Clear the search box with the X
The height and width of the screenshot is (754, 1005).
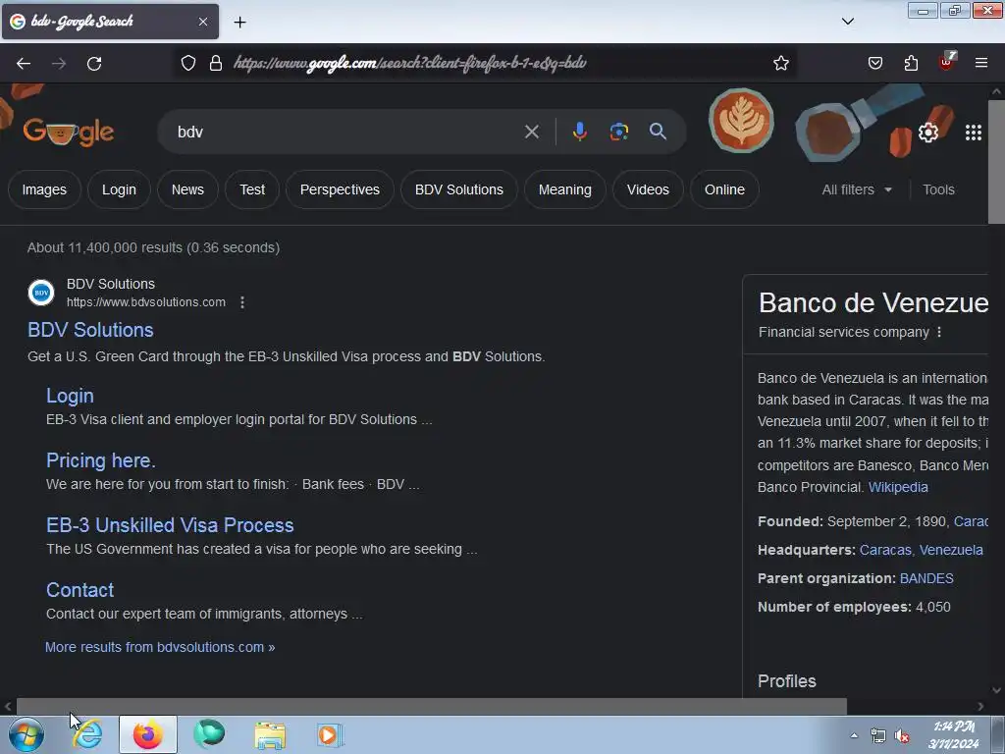[x=531, y=132]
